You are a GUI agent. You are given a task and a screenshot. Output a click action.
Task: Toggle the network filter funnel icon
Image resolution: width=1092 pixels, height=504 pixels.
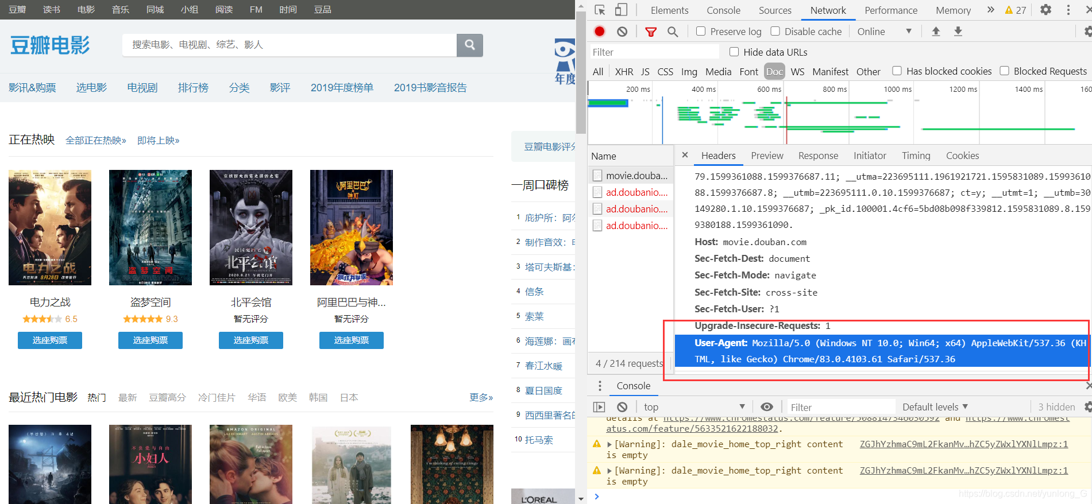coord(651,32)
